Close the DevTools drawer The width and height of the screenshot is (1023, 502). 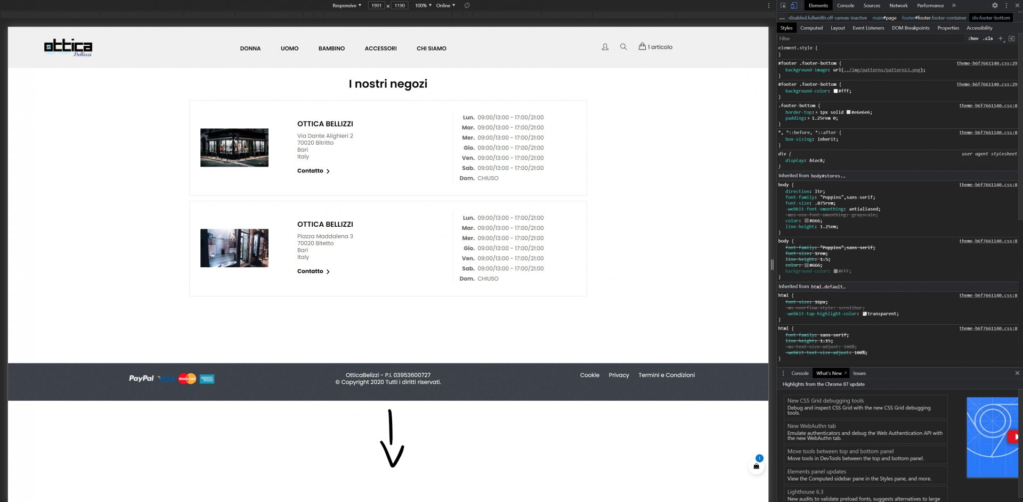(x=1017, y=373)
